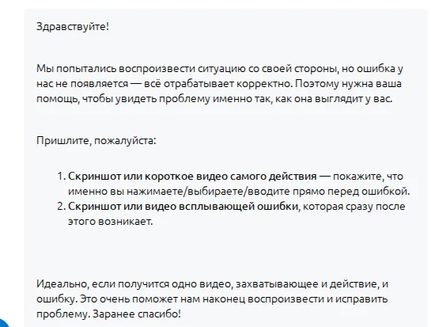Click the words "этого возникает."
The height and width of the screenshot is (327, 431).
click(x=110, y=222)
